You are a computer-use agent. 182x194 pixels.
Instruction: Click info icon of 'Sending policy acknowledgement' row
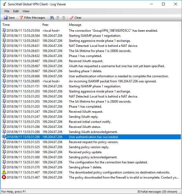(4, 157)
